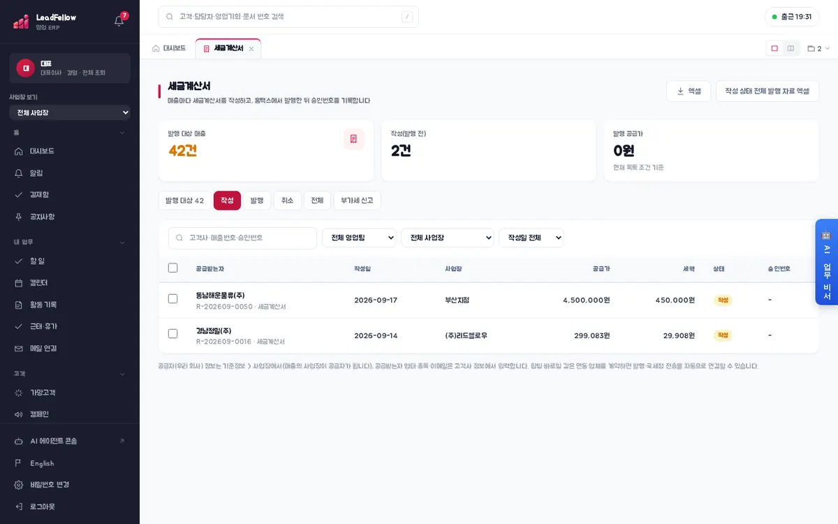Tick the select-all checkbox in table header
Screen dimensions: 838x524
pos(173,268)
